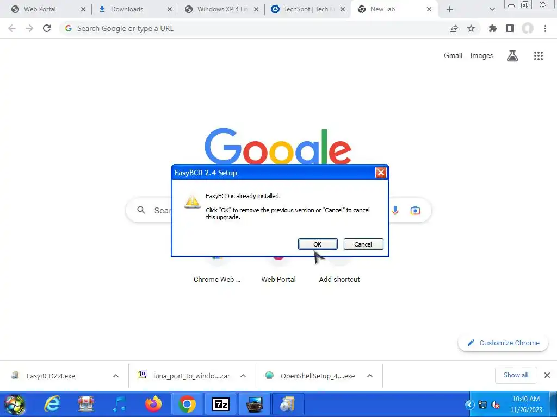Cancel the EasyBCD upgrade dialog
The image size is (557, 417).
tap(363, 244)
